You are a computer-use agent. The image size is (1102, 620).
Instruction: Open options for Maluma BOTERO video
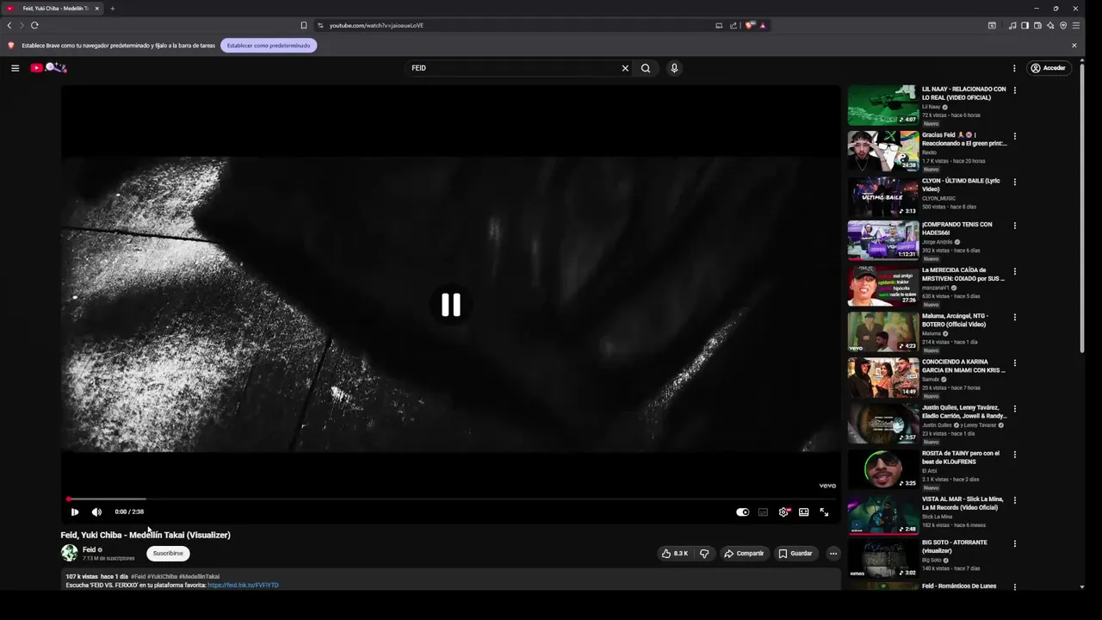[1014, 317]
